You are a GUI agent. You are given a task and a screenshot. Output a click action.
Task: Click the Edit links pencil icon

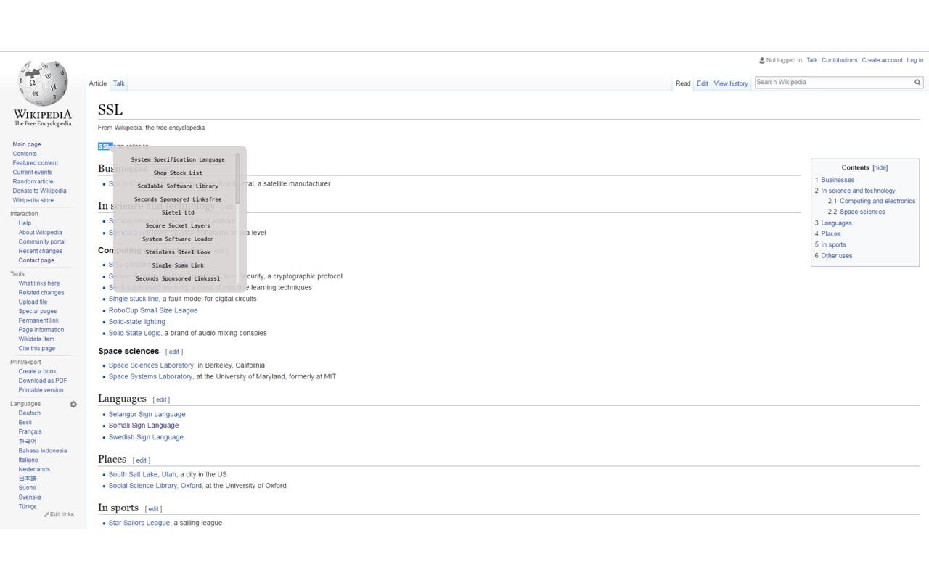pos(47,515)
